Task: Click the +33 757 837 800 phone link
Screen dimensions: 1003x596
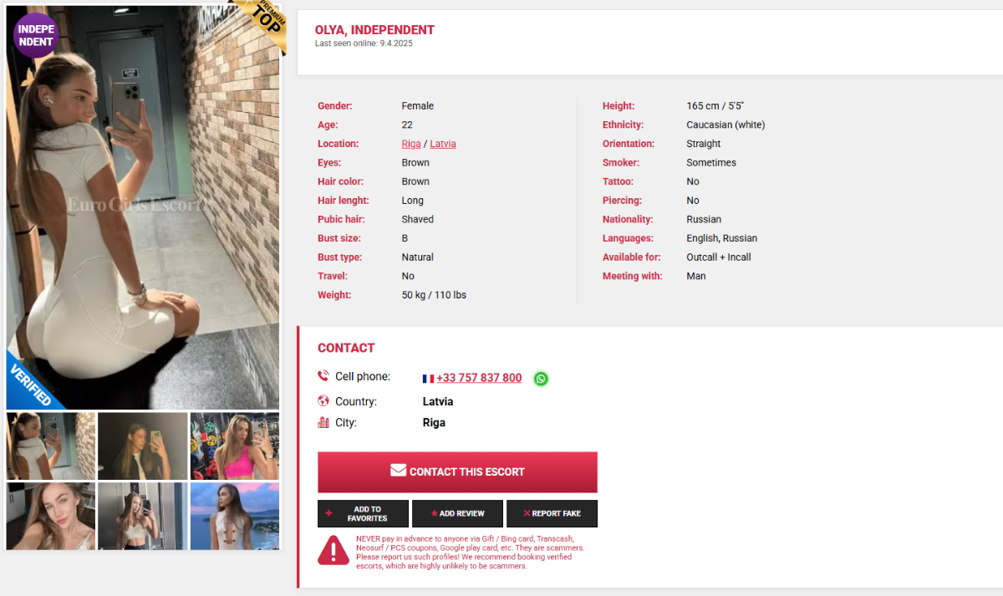Action: (x=479, y=378)
